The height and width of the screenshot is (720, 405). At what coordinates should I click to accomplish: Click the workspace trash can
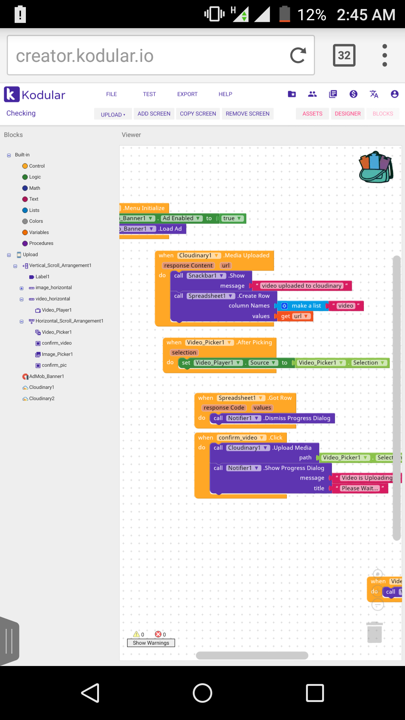374,632
